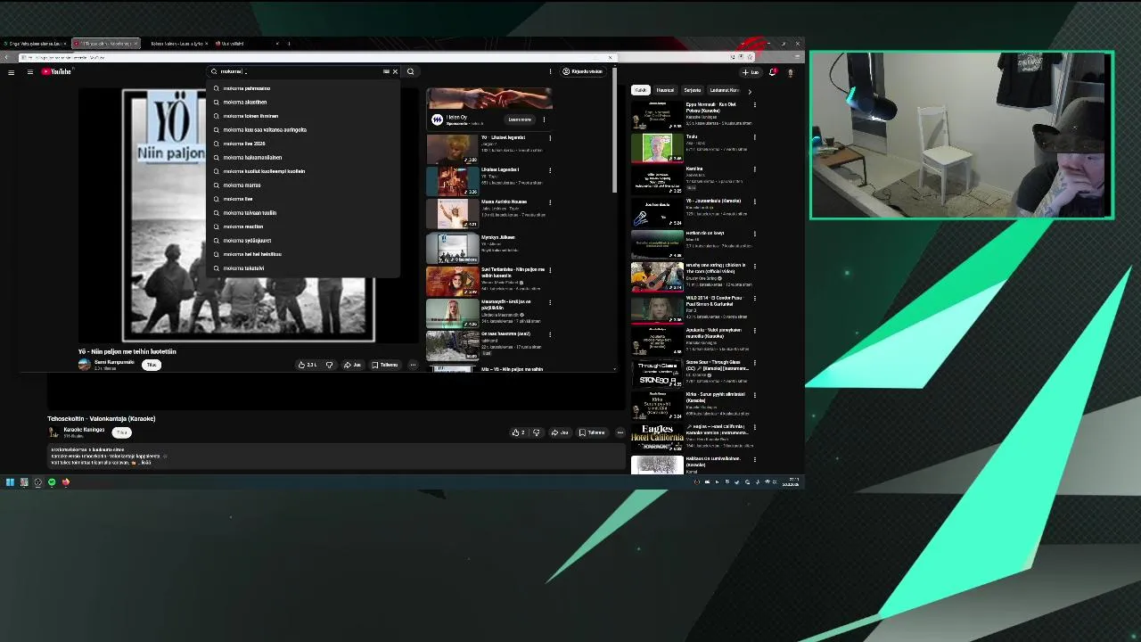Open options for Likaiset Legendat I video
The height and width of the screenshot is (642, 1141).
coord(550,170)
